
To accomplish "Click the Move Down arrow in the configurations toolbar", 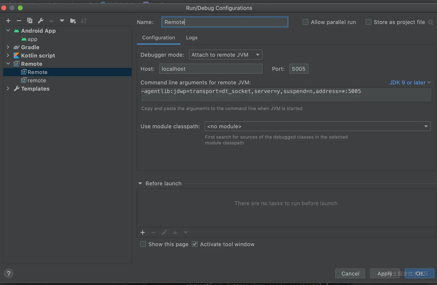I will coord(62,21).
